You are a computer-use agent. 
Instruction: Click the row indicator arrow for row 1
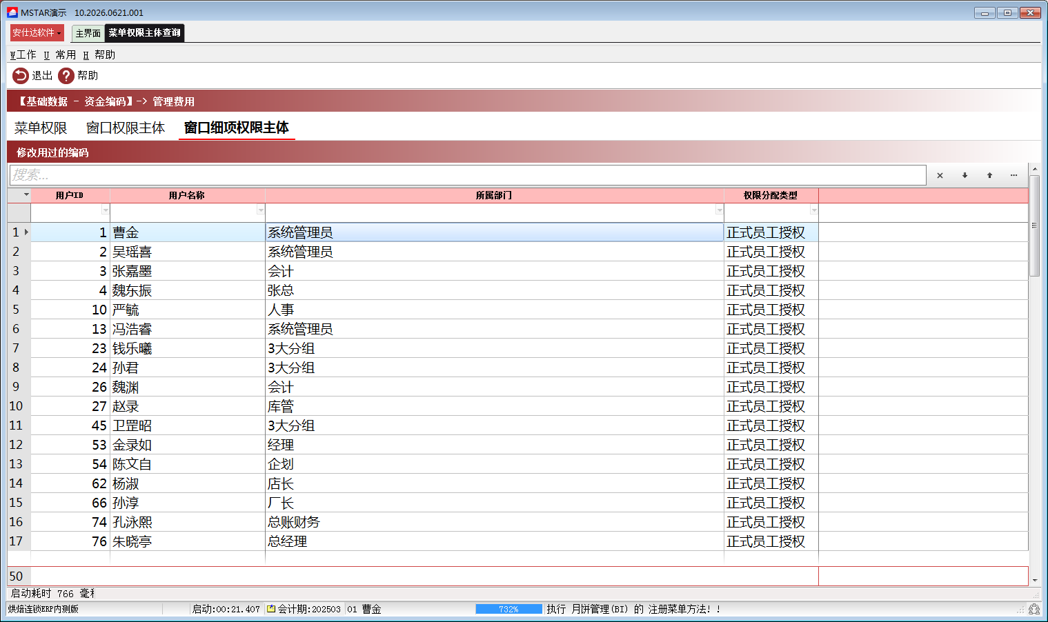[26, 232]
